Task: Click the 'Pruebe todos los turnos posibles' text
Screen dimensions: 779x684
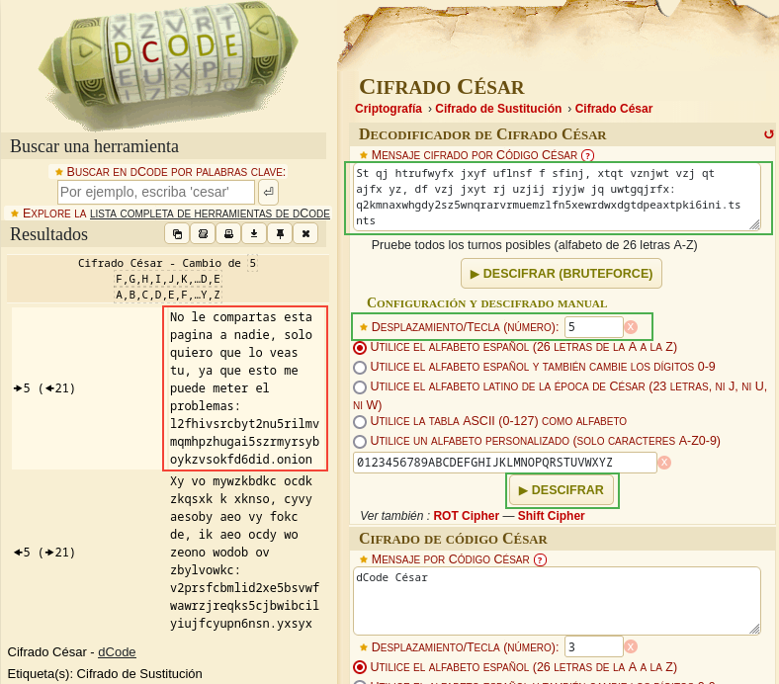Action: point(535,245)
